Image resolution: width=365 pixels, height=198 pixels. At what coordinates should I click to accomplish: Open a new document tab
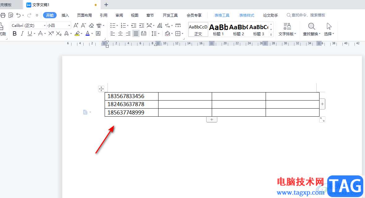(x=106, y=5)
